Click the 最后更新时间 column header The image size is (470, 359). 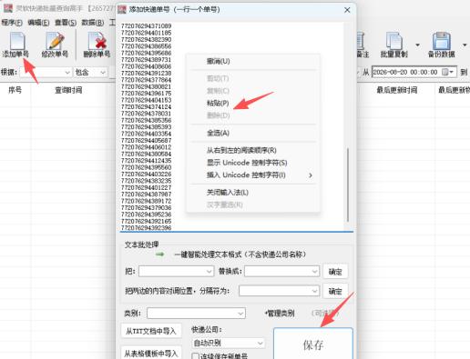point(397,90)
